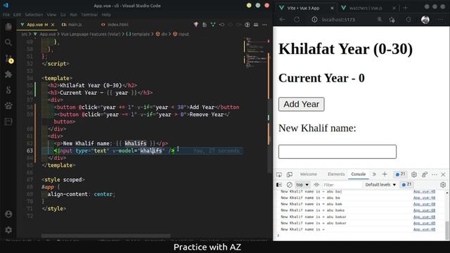The width and height of the screenshot is (450, 253).
Task: Switch to 'Watchers | Vue.js' browser tab
Action: pos(366,8)
